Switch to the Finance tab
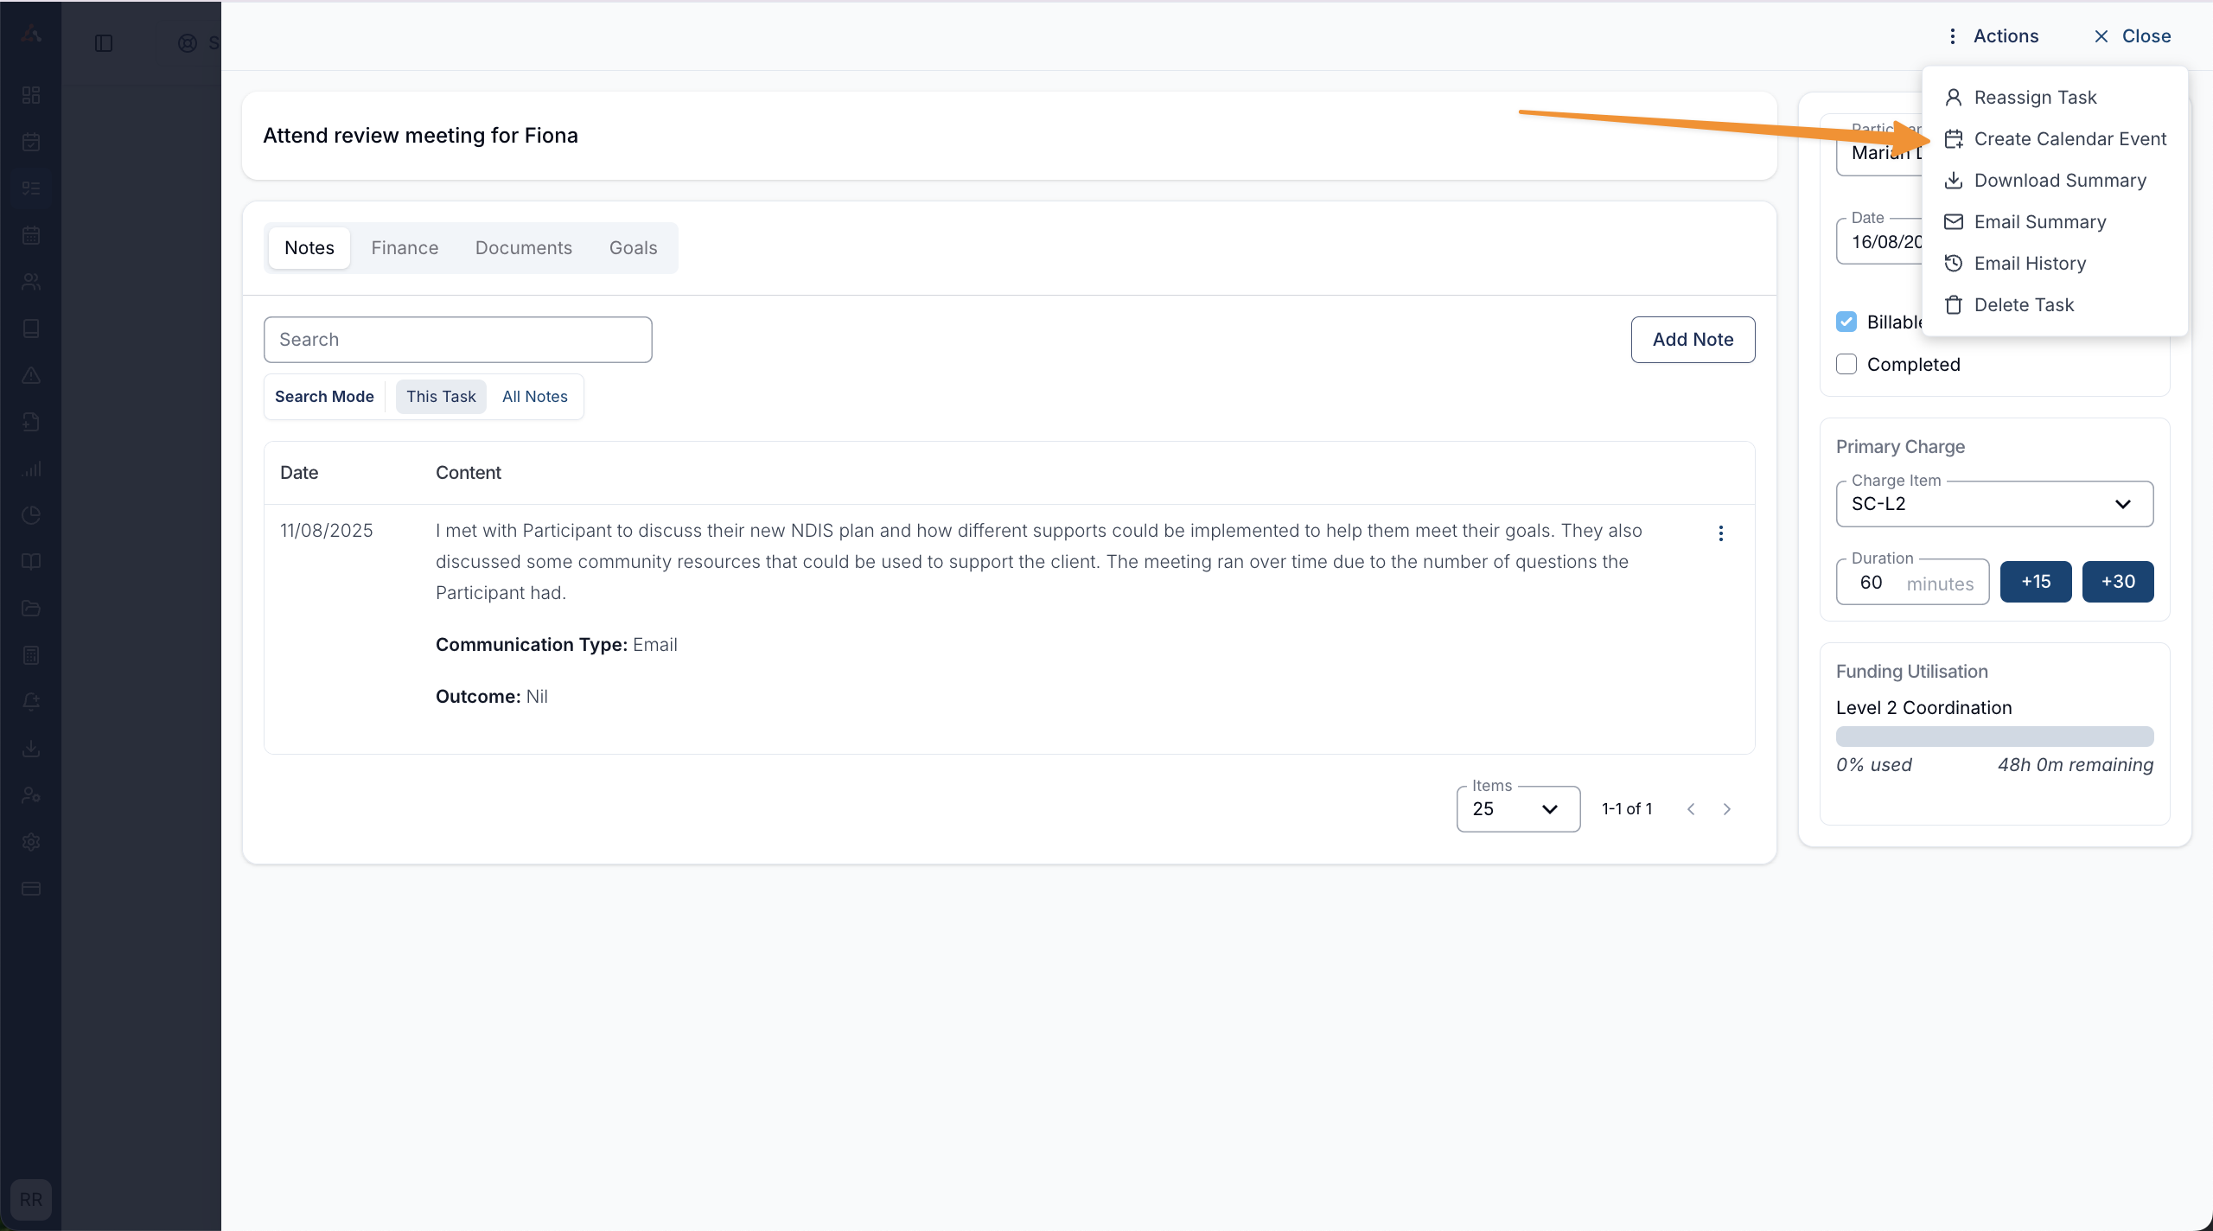 405,248
